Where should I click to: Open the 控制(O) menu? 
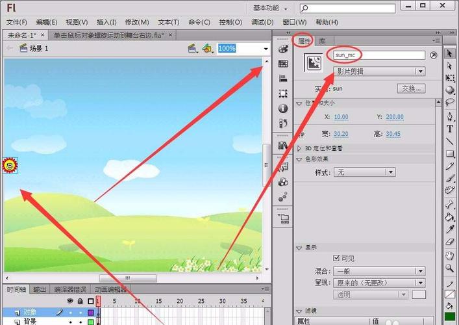pos(230,22)
